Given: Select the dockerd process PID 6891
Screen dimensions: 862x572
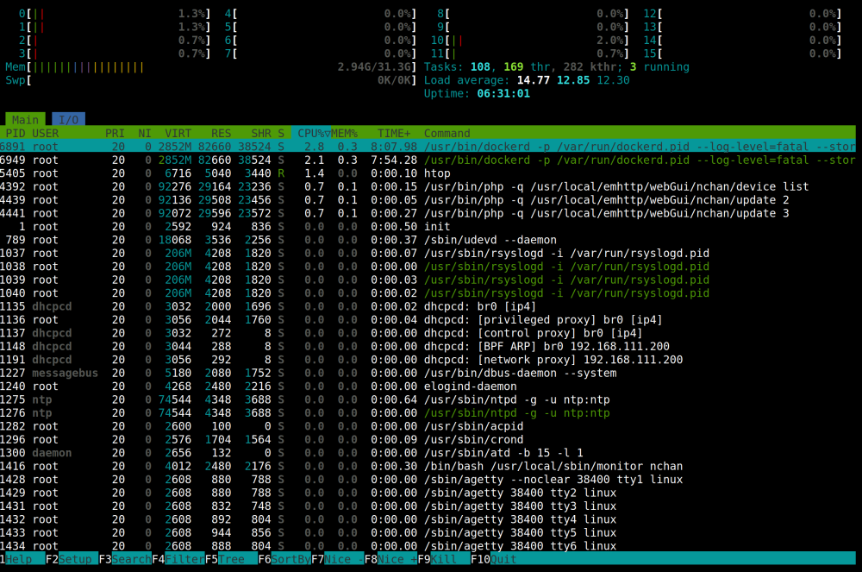Looking at the screenshot, I should [428, 147].
